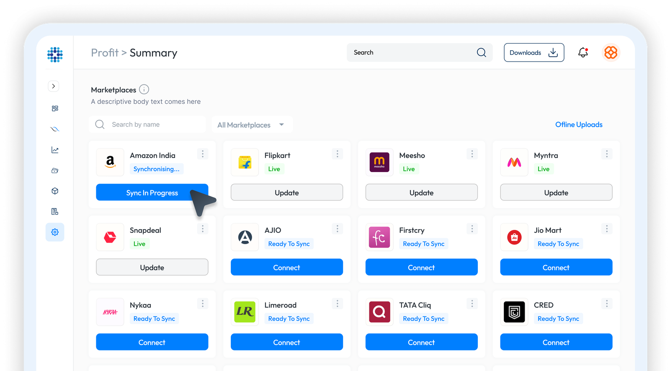Open the notifications bell
670x371 pixels.
(x=583, y=52)
